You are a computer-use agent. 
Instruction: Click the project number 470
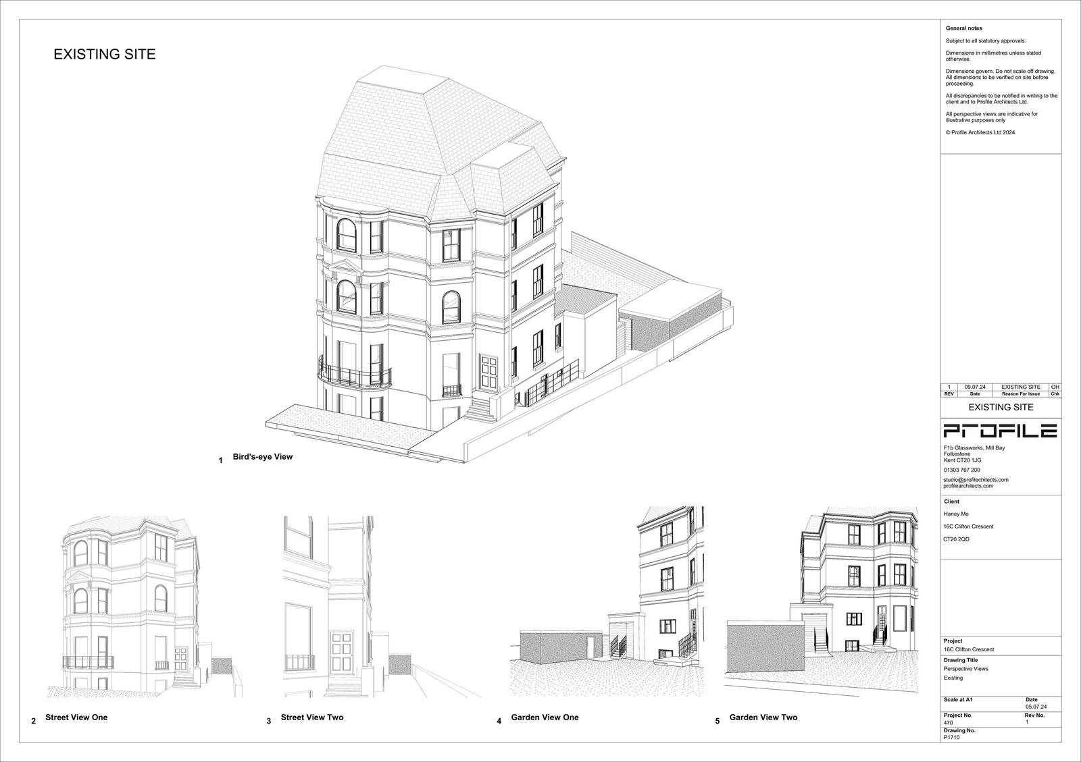click(x=948, y=722)
